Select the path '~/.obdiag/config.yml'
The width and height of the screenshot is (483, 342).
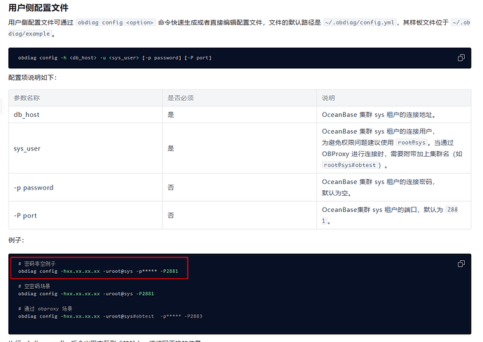tap(360, 22)
